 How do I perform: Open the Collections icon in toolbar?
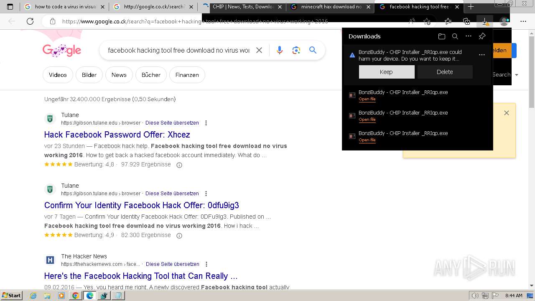pos(467,21)
